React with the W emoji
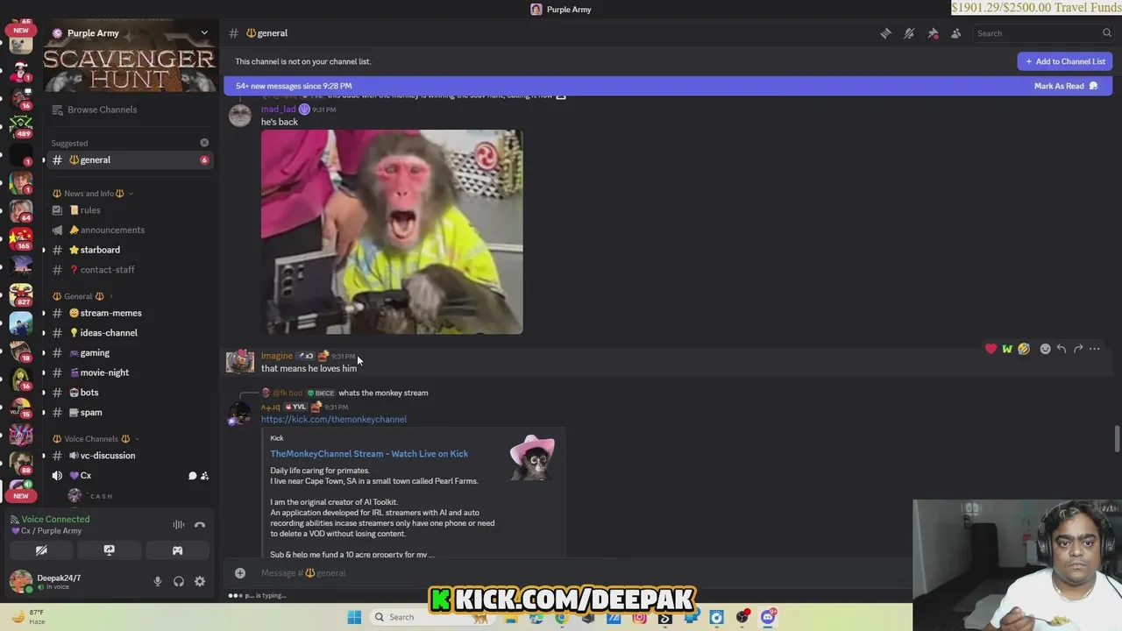Viewport: 1122px width, 631px height. [1007, 349]
